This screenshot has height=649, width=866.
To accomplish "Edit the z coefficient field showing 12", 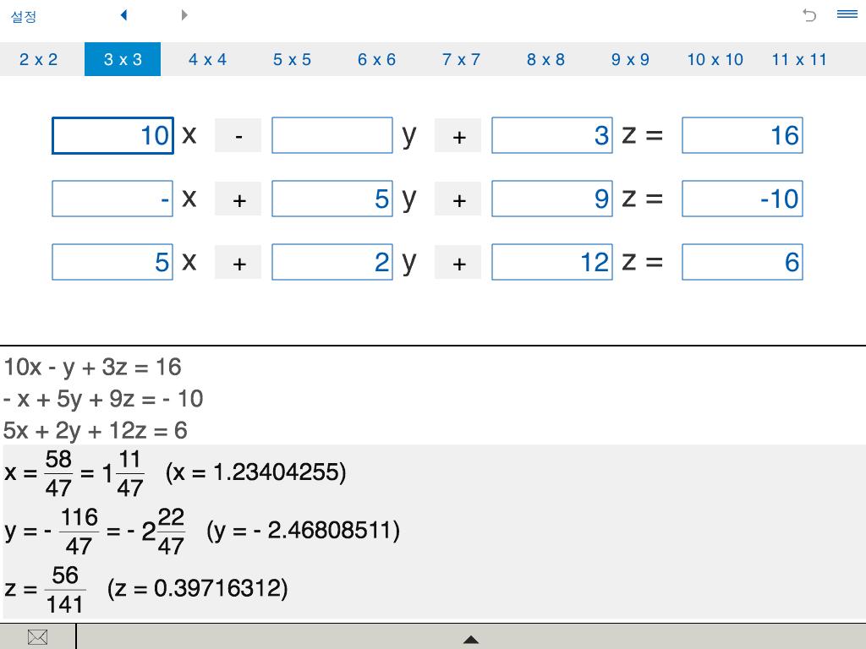I will coord(552,262).
